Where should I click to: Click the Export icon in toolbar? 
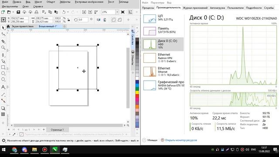(90, 12)
